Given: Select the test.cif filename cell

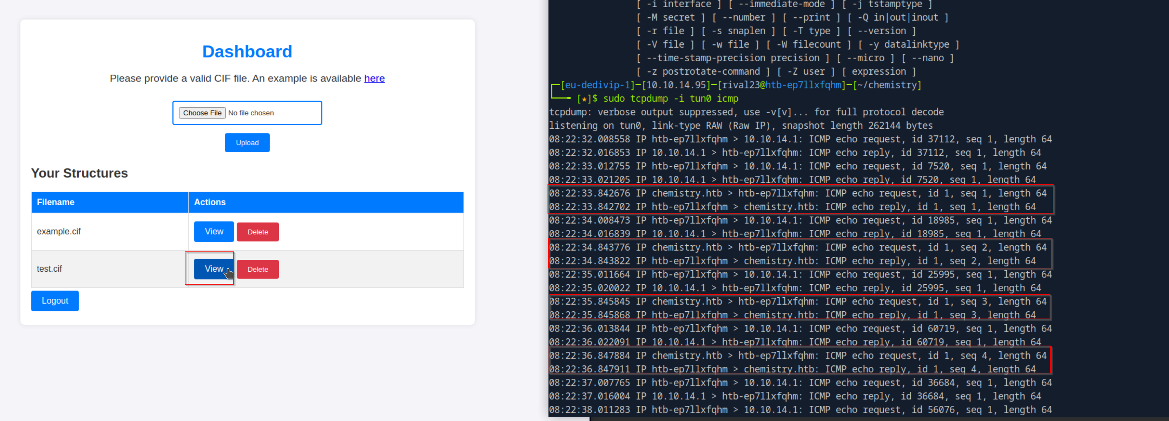Looking at the screenshot, I should [49, 269].
